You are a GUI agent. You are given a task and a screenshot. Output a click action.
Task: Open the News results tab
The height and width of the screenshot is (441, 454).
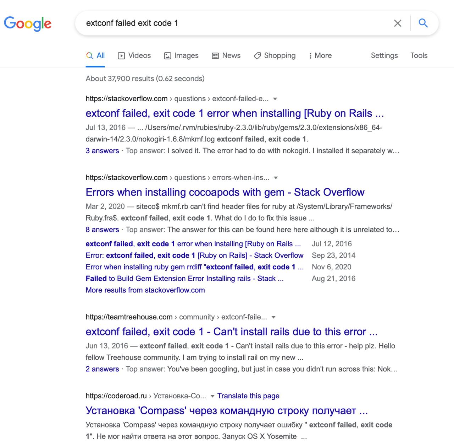(226, 55)
